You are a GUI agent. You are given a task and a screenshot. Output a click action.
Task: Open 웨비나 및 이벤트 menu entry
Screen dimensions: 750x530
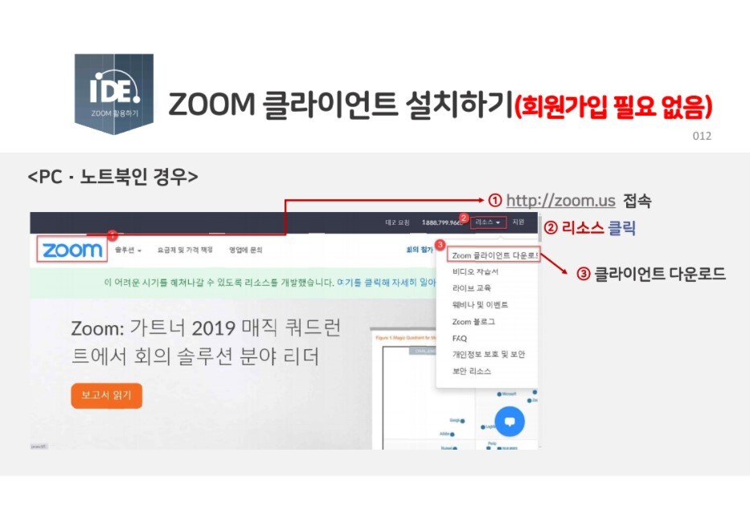(480, 305)
